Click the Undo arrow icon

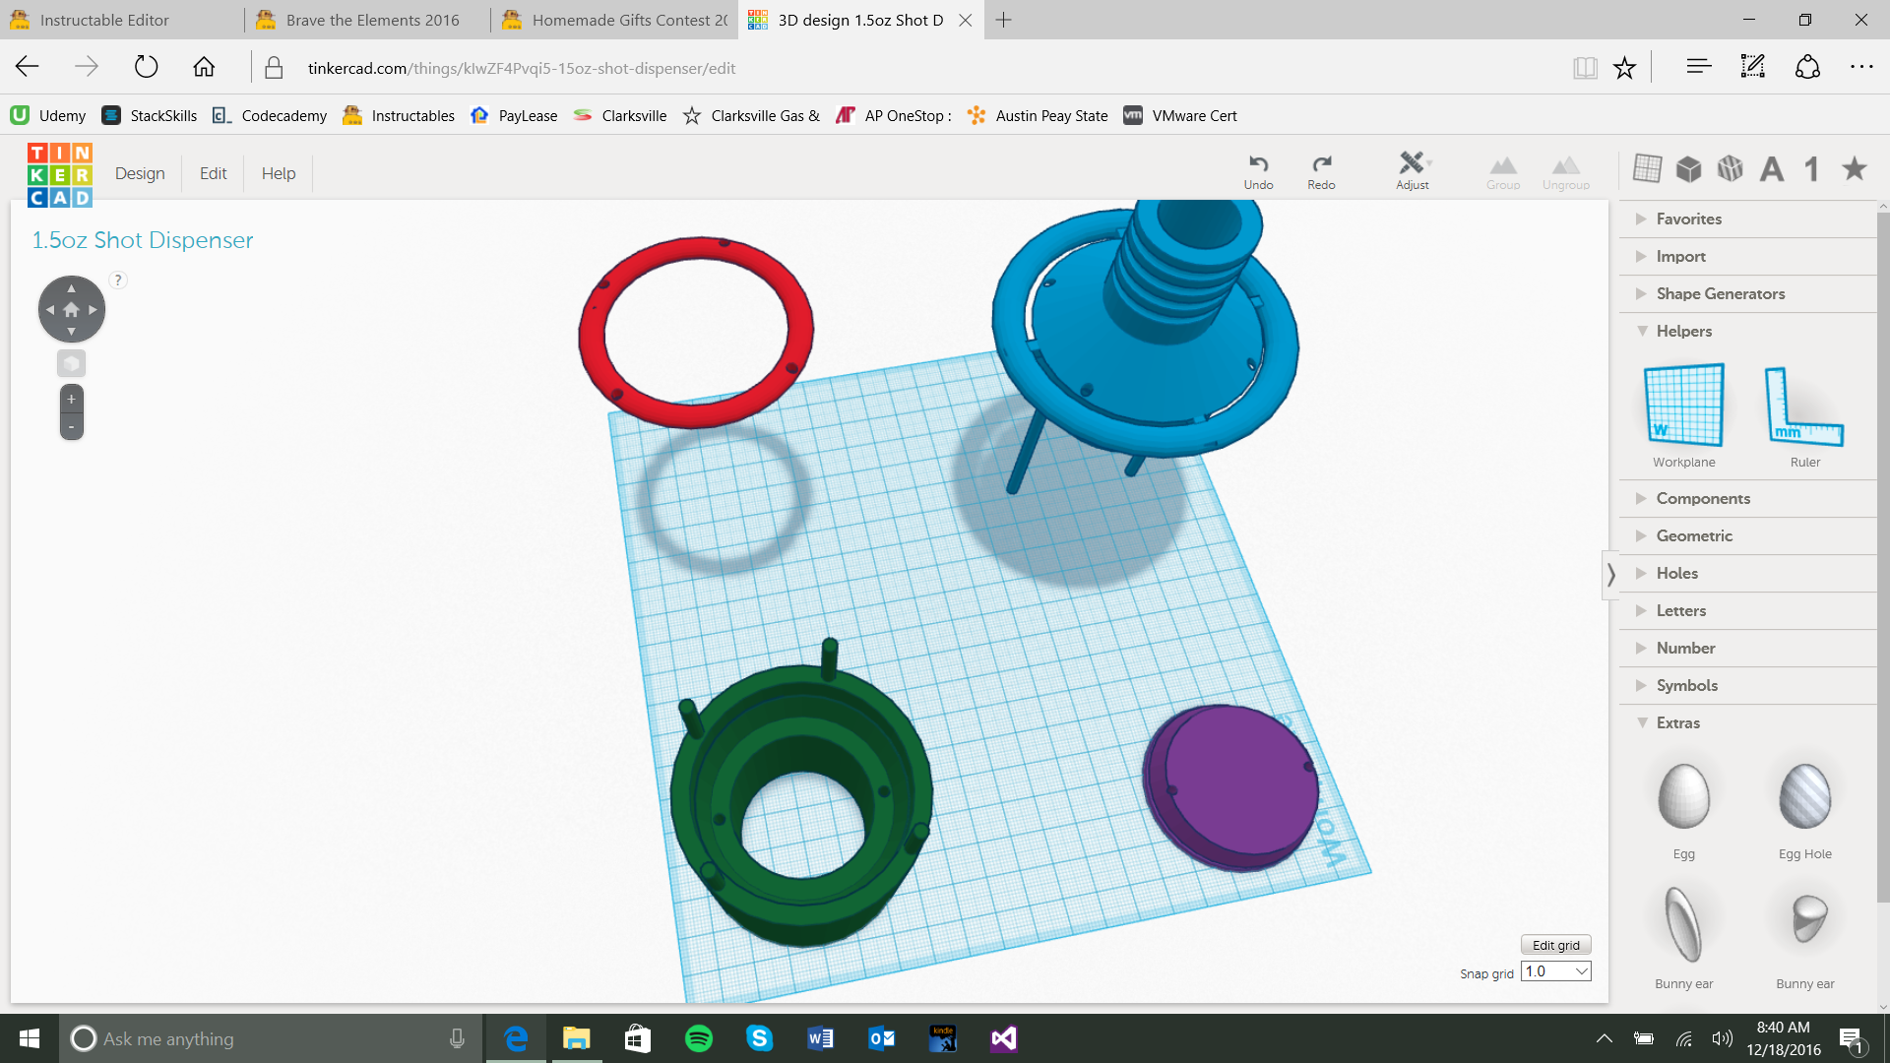pos(1258,164)
